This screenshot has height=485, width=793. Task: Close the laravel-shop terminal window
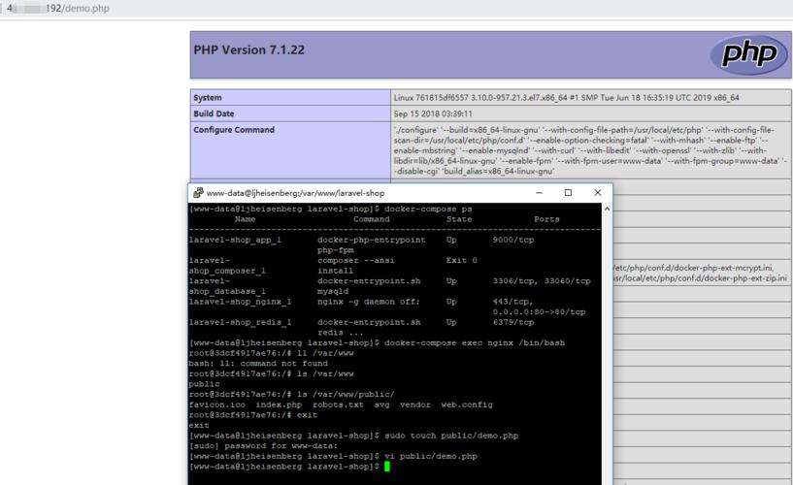[x=597, y=192]
